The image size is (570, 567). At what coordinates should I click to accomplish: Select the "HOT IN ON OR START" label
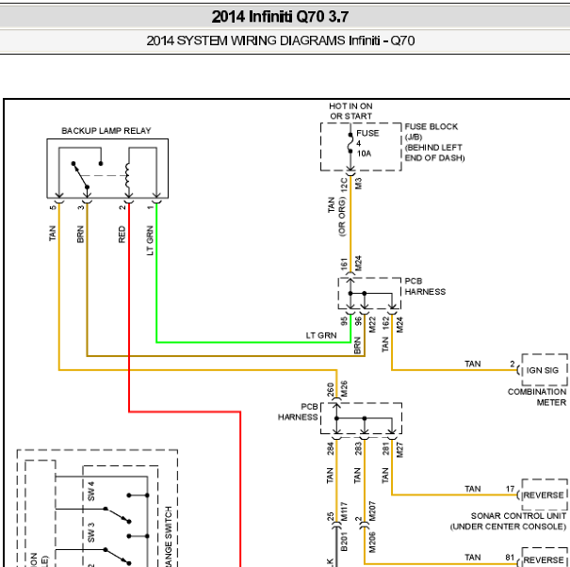pos(350,111)
